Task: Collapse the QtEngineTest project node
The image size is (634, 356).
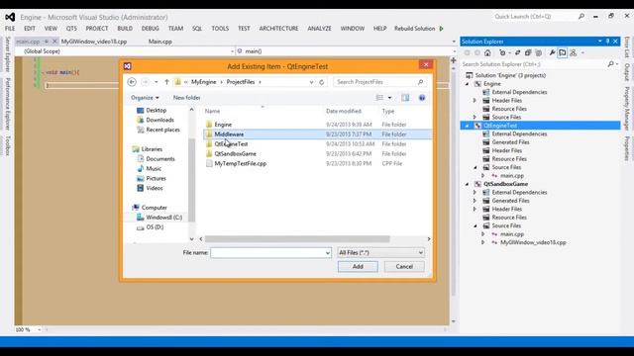Action: coord(468,126)
